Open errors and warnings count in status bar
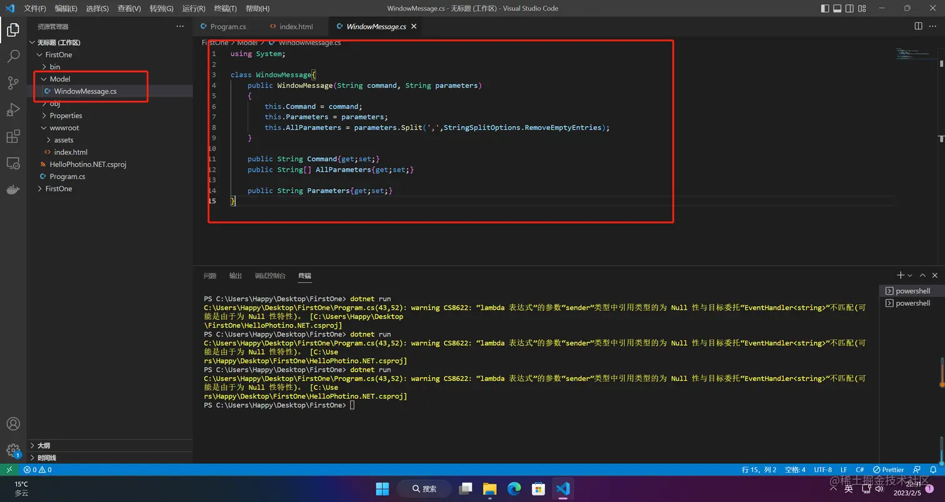This screenshot has height=502, width=945. point(37,470)
